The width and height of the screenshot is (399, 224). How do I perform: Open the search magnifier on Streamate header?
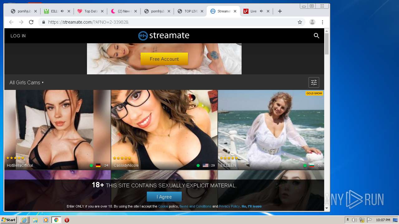tap(316, 36)
